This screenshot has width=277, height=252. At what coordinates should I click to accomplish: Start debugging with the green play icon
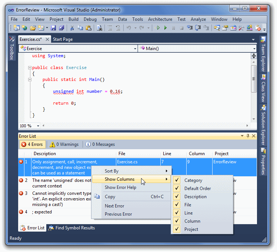[166, 28]
